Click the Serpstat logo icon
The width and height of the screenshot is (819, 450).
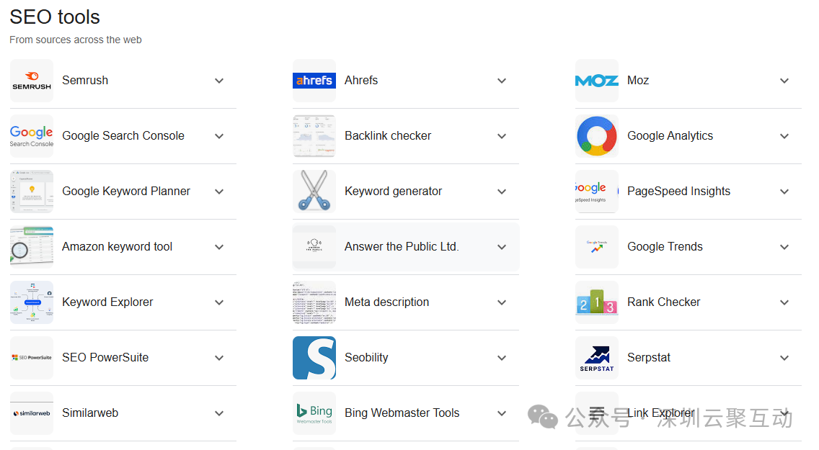coord(597,358)
